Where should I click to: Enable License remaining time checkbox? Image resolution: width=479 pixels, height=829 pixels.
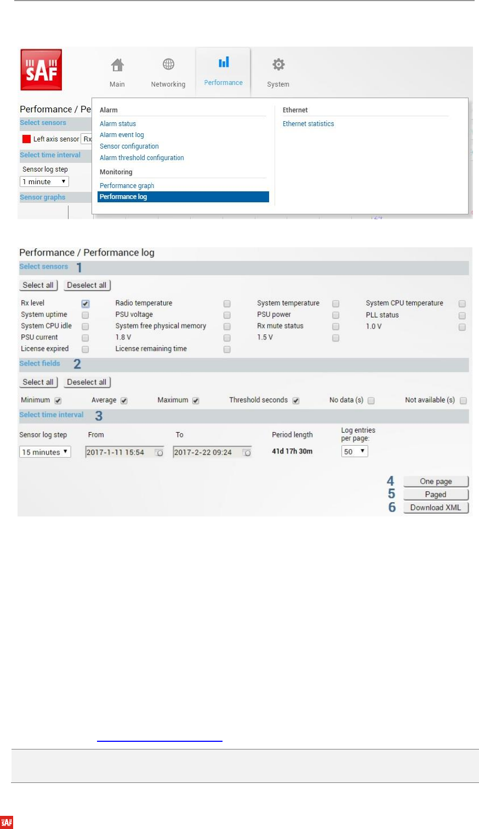pos(227,350)
